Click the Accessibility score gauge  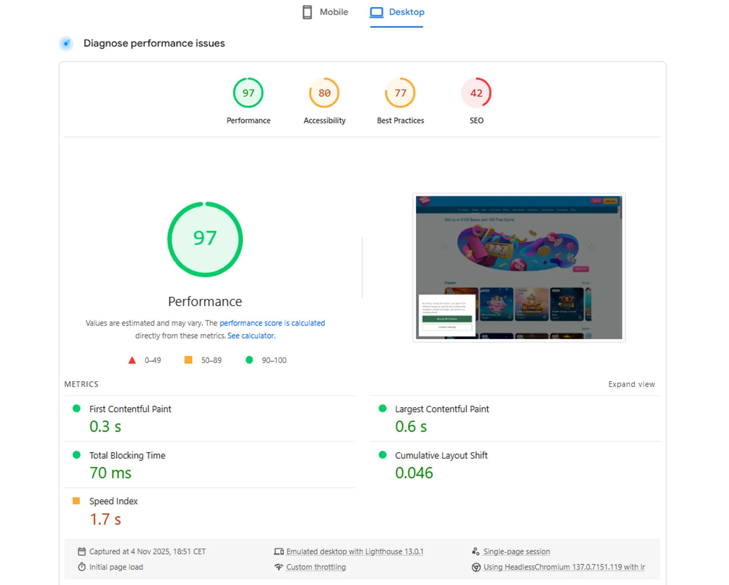[x=324, y=93]
